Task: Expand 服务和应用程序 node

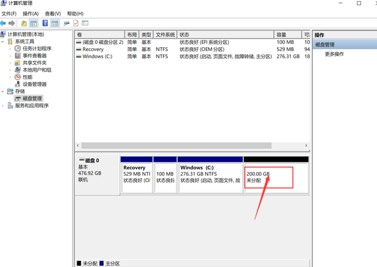Action: coord(3,106)
